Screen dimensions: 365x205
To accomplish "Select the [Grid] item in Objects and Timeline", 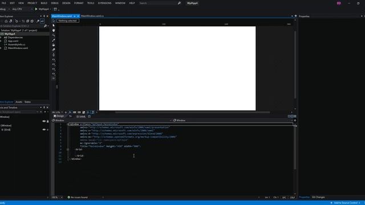I will [x=7, y=130].
